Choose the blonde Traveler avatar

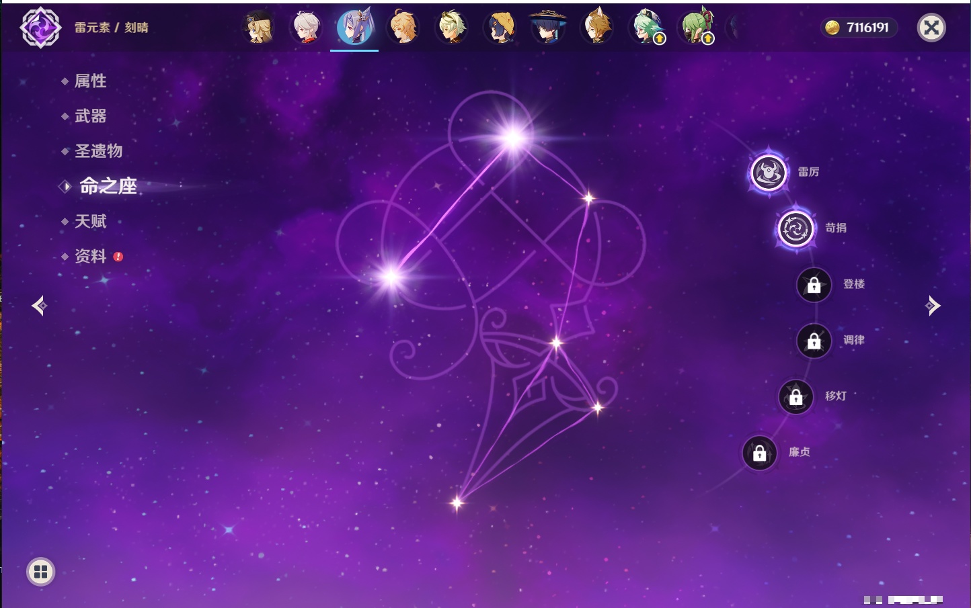pyautogui.click(x=403, y=28)
